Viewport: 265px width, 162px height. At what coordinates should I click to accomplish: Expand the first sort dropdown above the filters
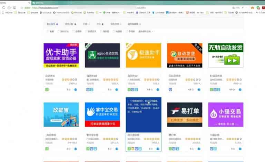[52, 24]
